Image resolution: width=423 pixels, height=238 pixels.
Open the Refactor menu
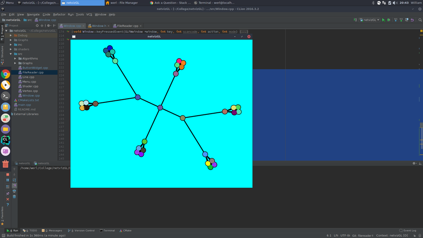pyautogui.click(x=59, y=15)
